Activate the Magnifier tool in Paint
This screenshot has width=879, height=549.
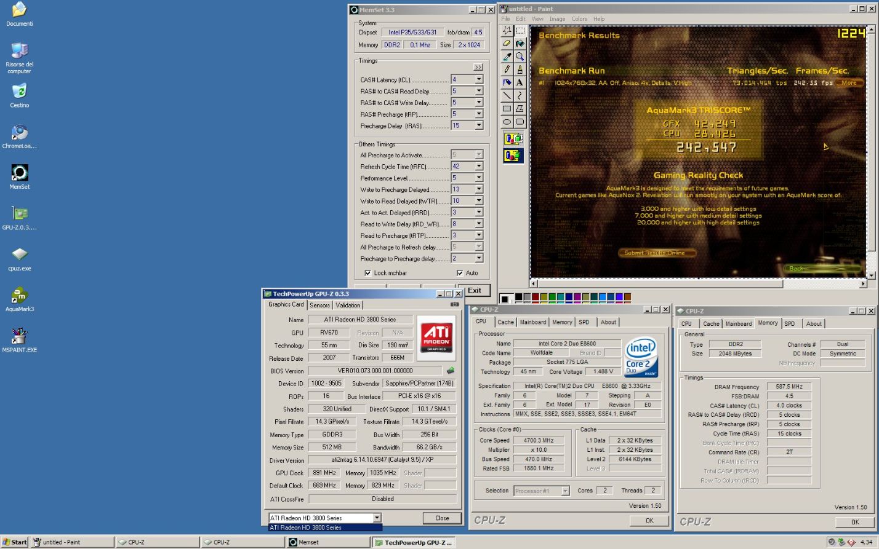coord(520,57)
